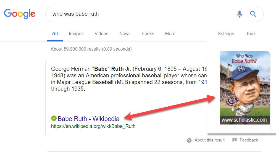Go to the News tab
276x152 pixels.
[125, 34]
